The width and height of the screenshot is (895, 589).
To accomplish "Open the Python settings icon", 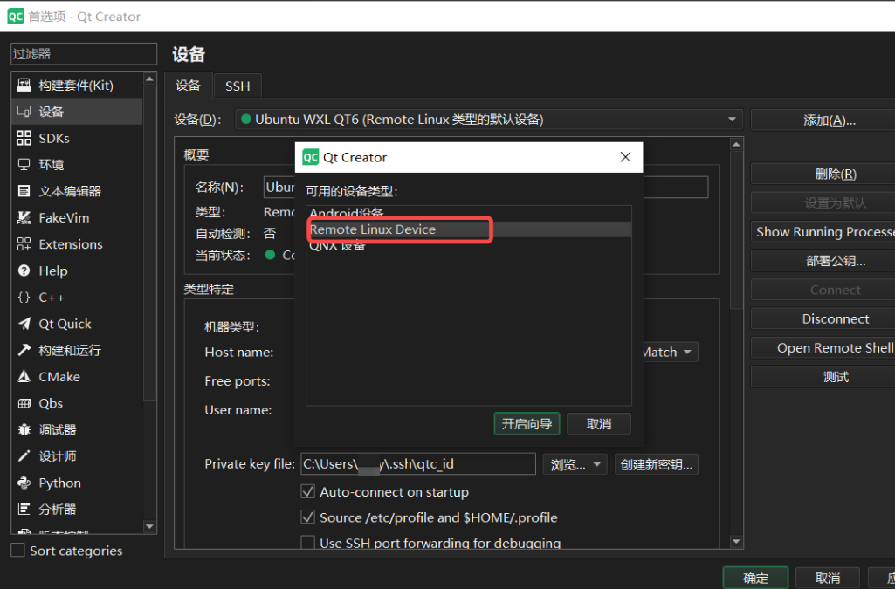I will (x=24, y=483).
